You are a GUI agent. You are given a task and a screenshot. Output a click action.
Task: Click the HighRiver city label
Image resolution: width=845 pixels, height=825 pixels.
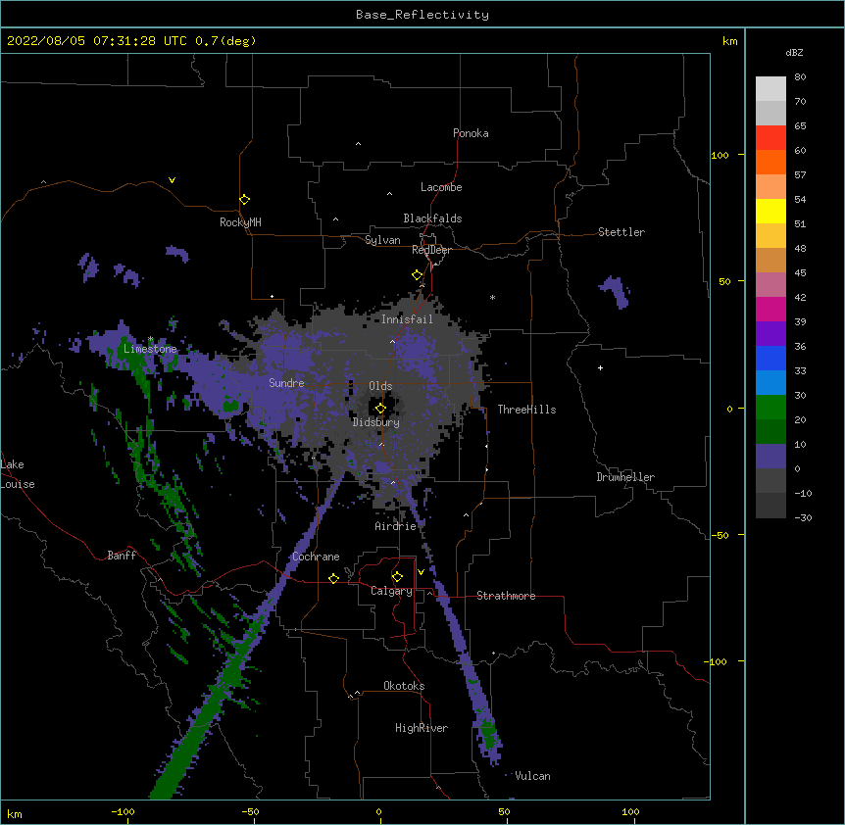(x=422, y=728)
